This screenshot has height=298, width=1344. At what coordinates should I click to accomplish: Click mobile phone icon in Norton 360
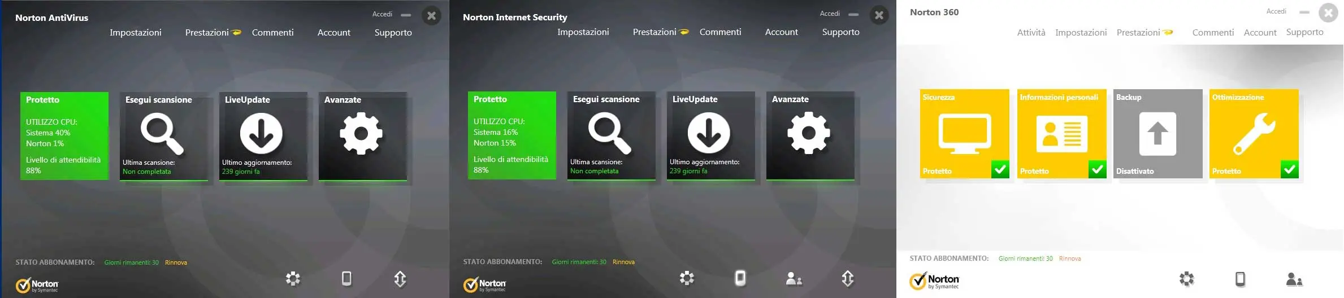point(1240,279)
